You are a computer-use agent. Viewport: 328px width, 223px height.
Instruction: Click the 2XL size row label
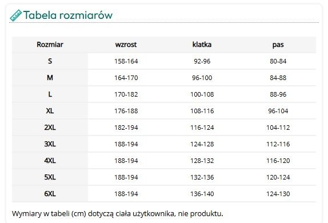tap(50, 128)
